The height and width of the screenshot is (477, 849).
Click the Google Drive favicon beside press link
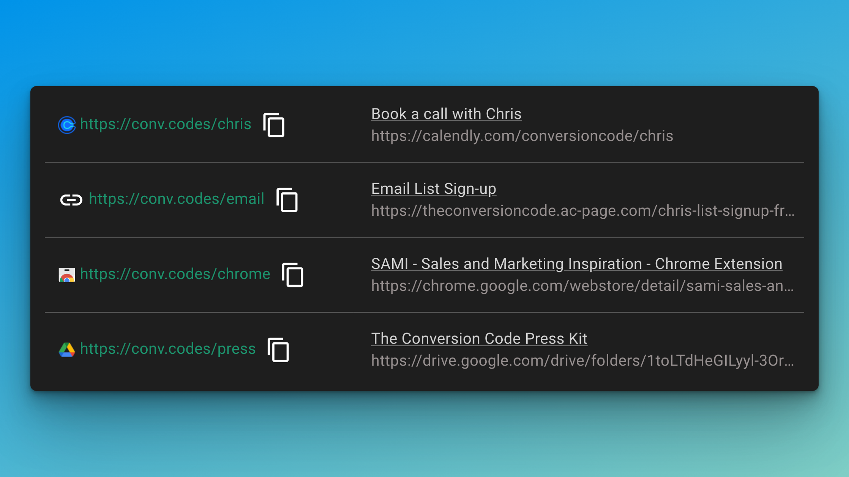pos(67,349)
